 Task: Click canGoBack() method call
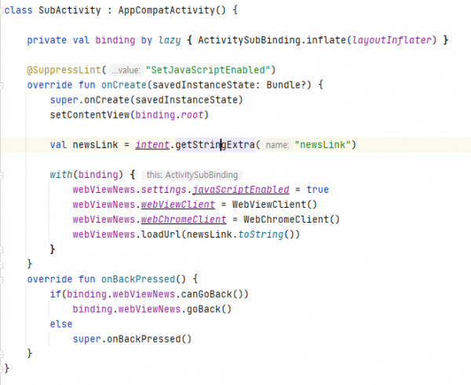tap(212, 294)
